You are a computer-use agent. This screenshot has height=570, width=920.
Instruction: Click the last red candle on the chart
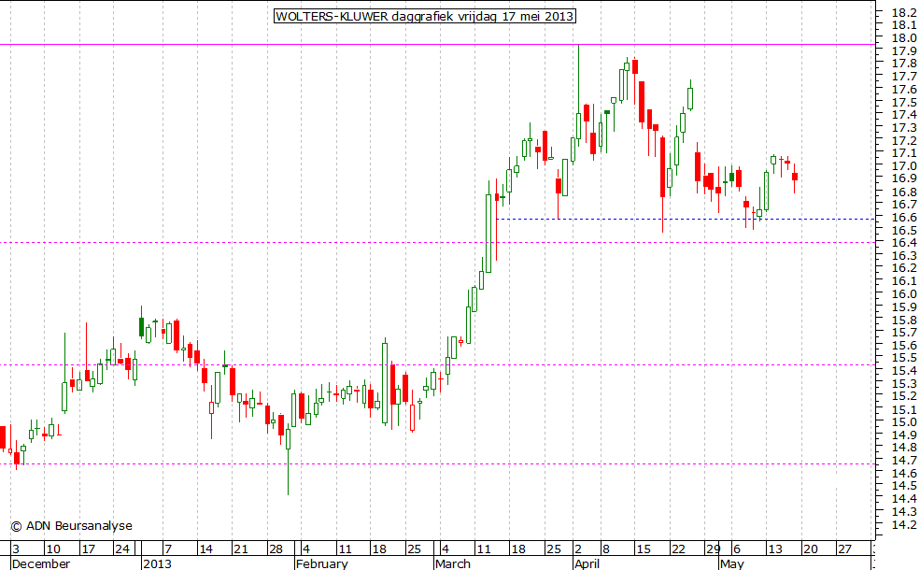coord(795,177)
